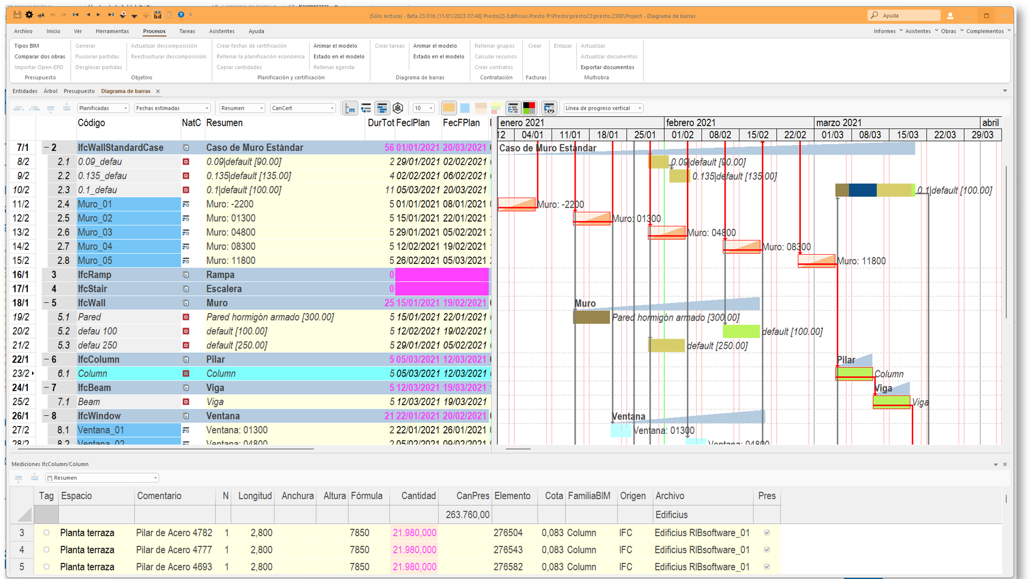Click the black-red-green color grid icon
The width and height of the screenshot is (1032, 579).
click(529, 108)
